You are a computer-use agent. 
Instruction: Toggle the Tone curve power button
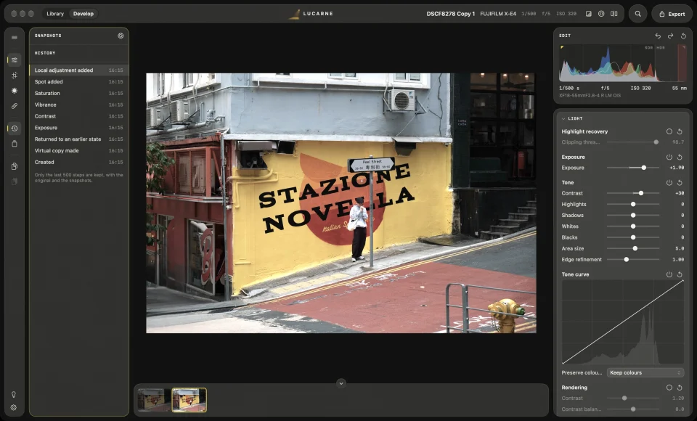(669, 274)
